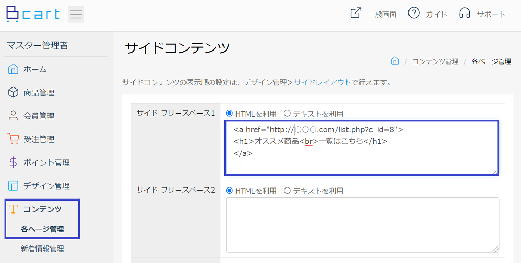Select HTMLを利用 for フリースペース2
This screenshot has height=263, width=521.
coord(229,191)
